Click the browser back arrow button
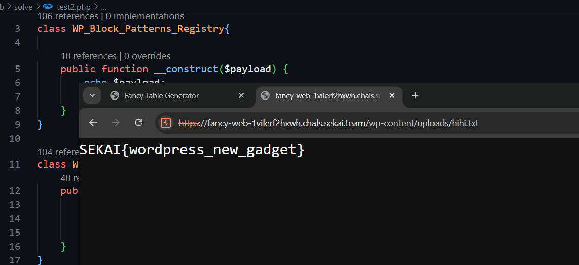579x265 pixels. [93, 123]
